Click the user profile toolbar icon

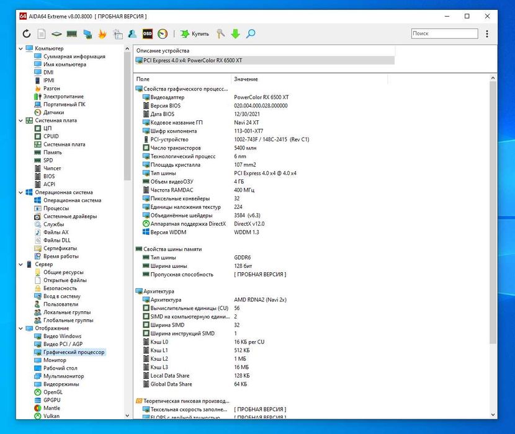click(x=133, y=33)
